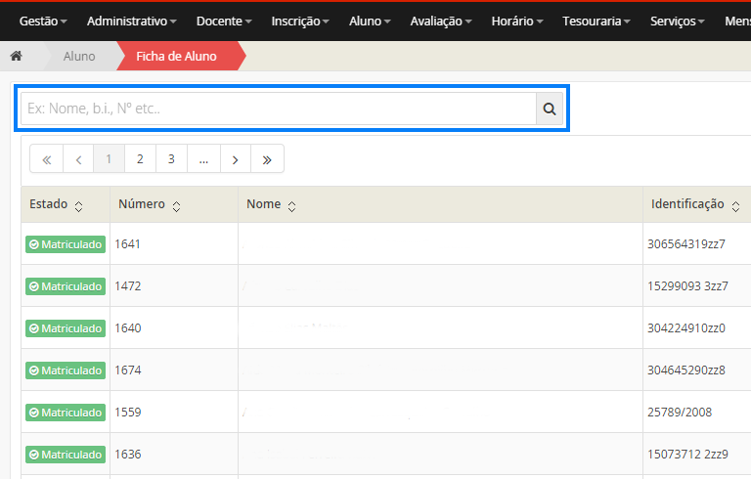
Task: Focus the student search input field
Action: click(278, 109)
